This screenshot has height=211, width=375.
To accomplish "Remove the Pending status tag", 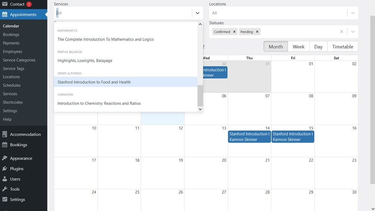I will [x=257, y=32].
